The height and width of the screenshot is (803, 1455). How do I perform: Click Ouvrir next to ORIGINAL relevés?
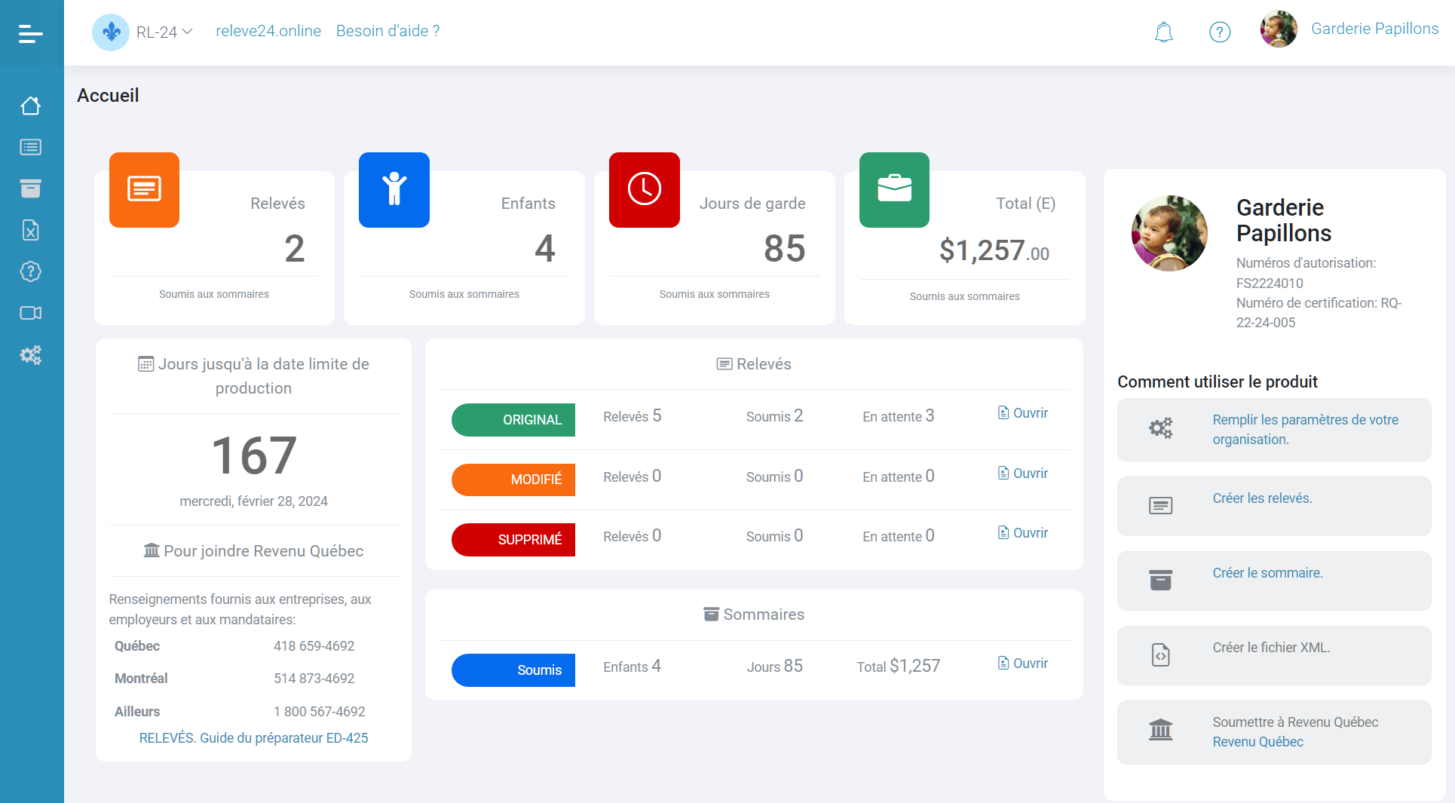point(1022,413)
